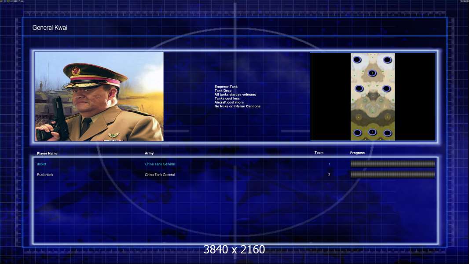Click team number 2 for Ruslanbek
Viewport: 469px width, 264px height.
(329, 175)
